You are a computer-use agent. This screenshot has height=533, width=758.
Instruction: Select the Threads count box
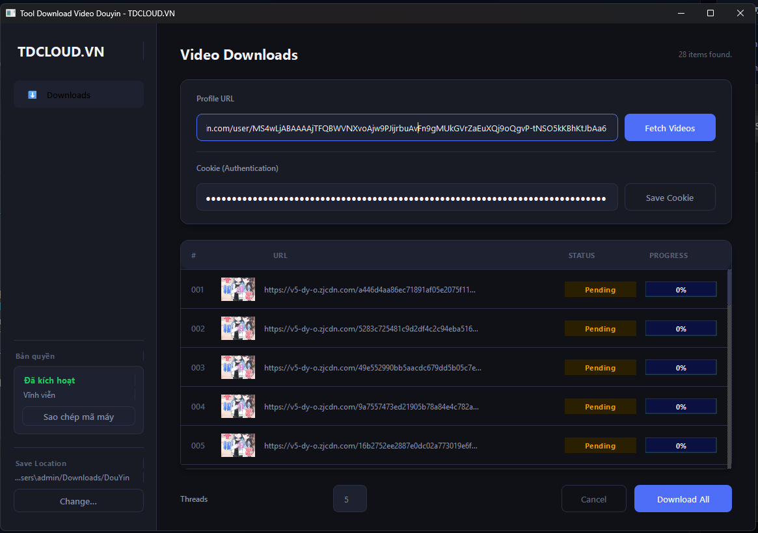coord(349,499)
